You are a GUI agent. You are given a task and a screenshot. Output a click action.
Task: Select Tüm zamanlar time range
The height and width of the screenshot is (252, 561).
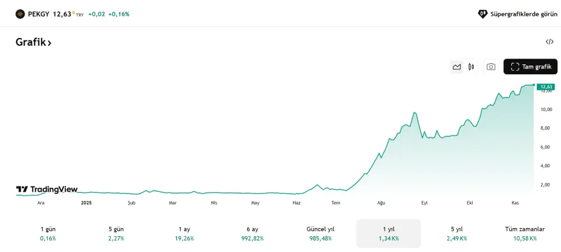[x=525, y=233]
